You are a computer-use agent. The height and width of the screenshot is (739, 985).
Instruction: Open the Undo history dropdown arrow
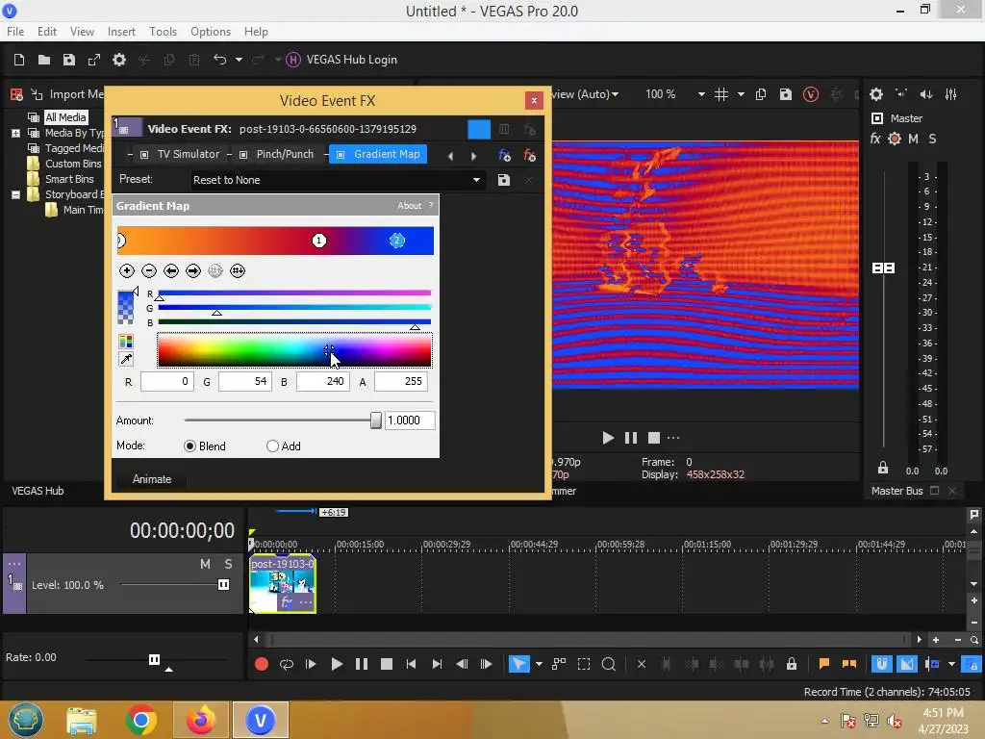coord(239,60)
